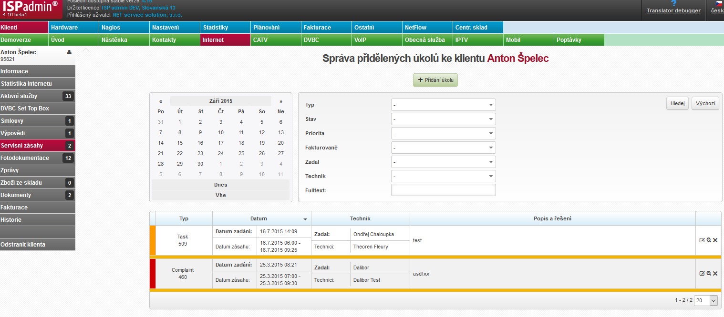This screenshot has width=724, height=317.
Task: Switch to the Mobil tab
Action: coord(529,40)
